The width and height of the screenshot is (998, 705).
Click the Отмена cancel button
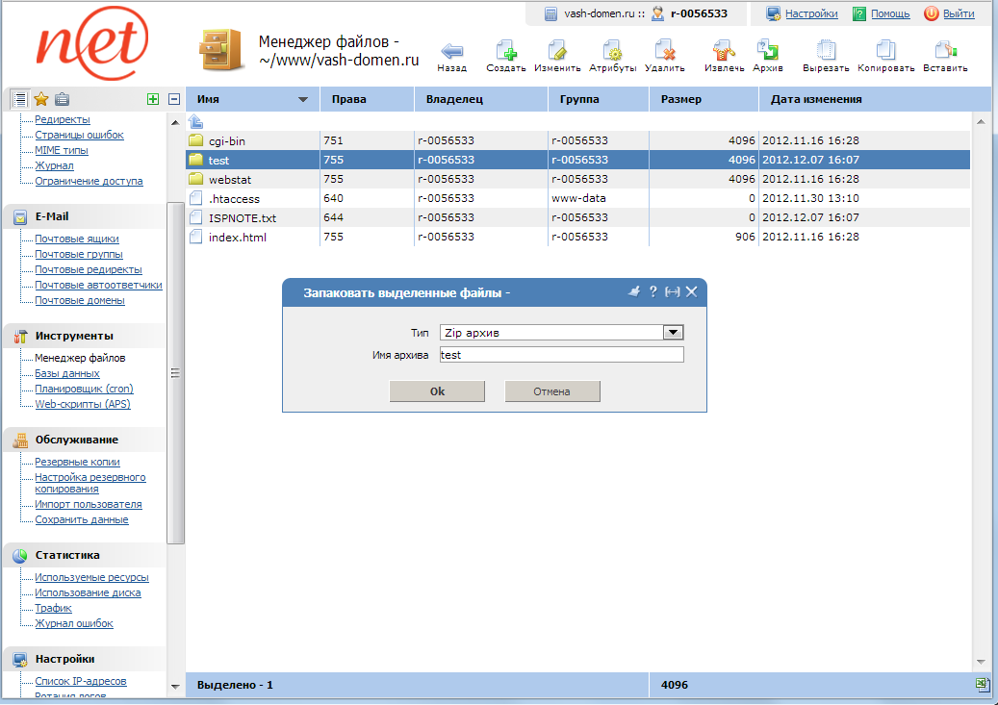551,391
